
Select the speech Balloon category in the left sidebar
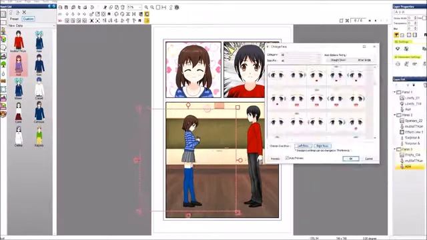3,47
